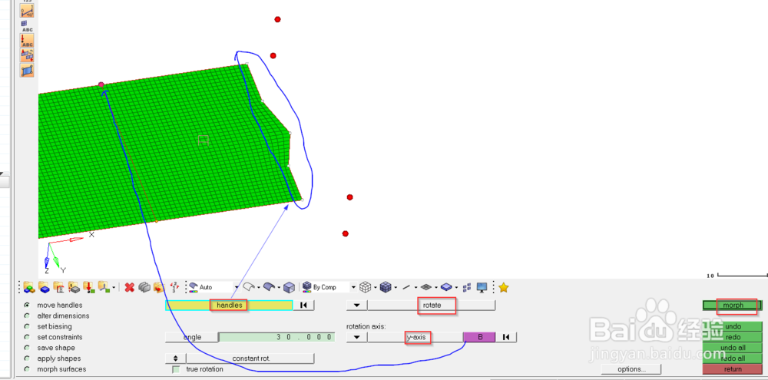Viewport: 768px width, 380px height.
Task: Click the folder icon with grey solid block
Action: click(x=74, y=287)
